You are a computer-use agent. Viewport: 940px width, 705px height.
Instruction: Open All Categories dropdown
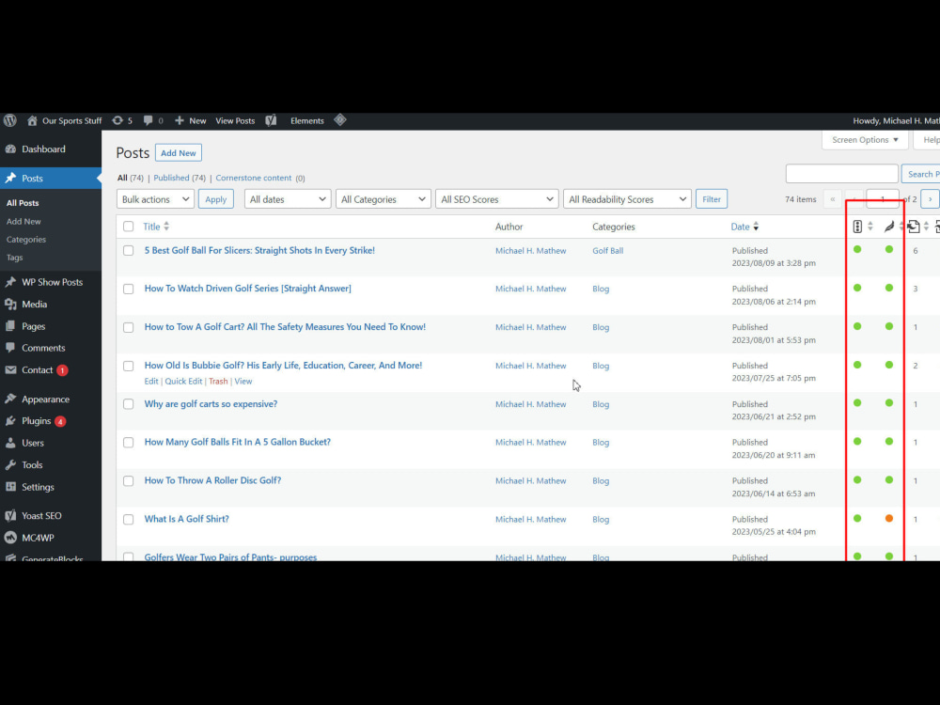coord(384,199)
